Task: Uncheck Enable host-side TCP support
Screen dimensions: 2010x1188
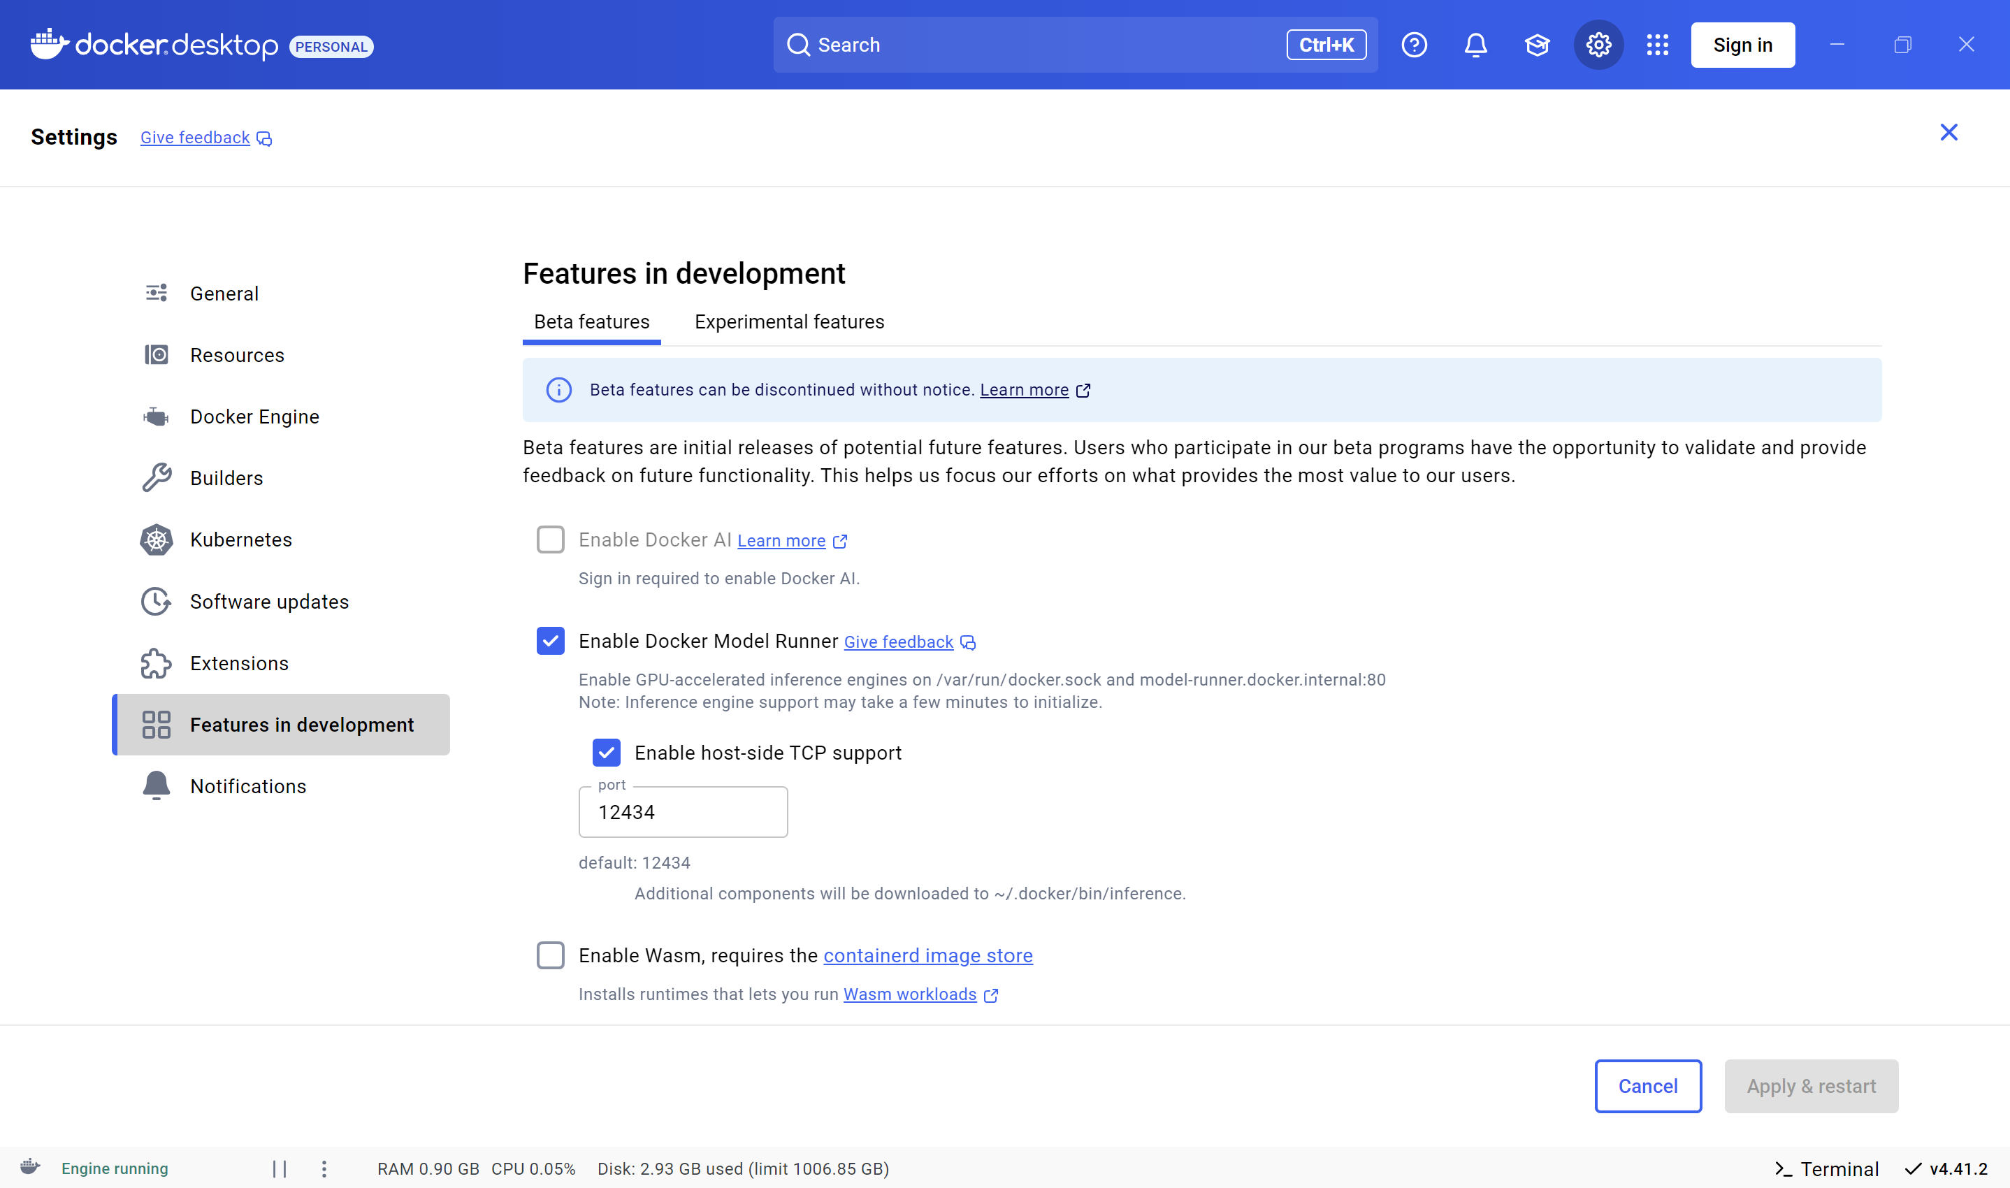Action: tap(606, 753)
